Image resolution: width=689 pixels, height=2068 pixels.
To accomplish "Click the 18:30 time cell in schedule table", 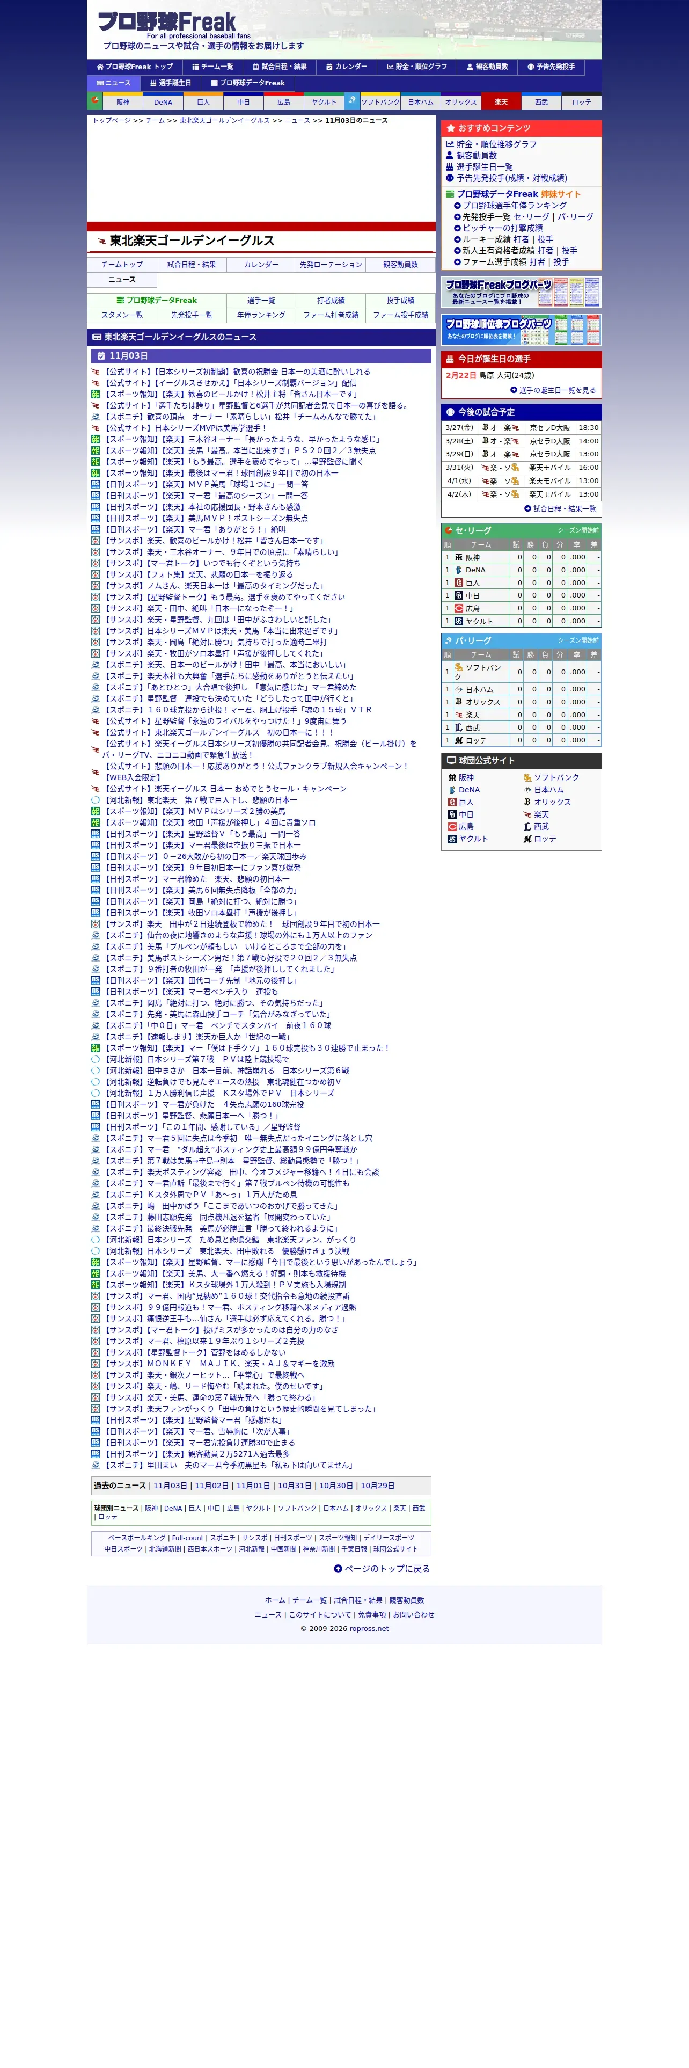I will click(x=589, y=428).
